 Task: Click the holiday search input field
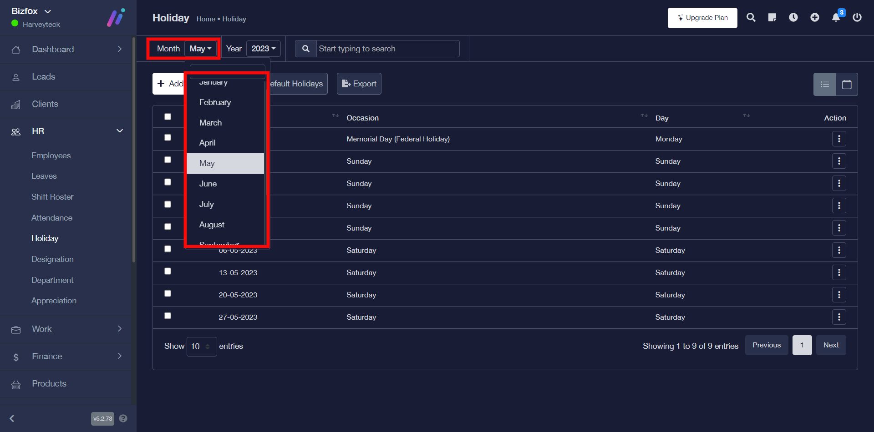(x=387, y=49)
